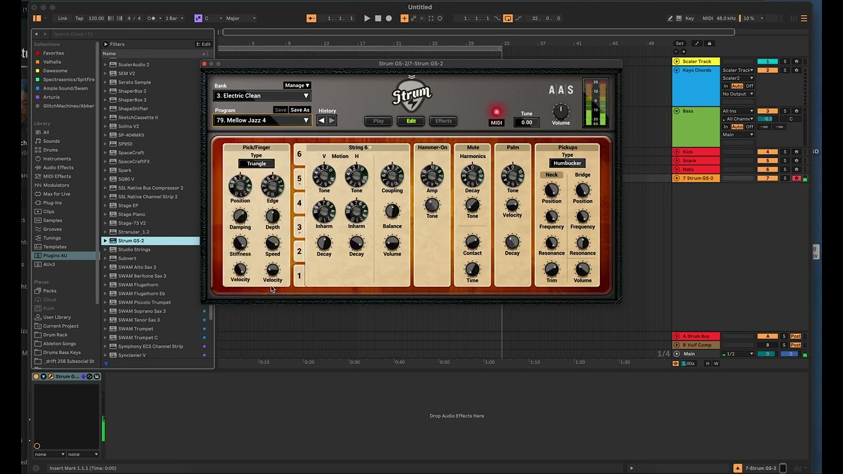
Task: Open the Pick/Finger Type Triangle selector
Action: (x=256, y=163)
